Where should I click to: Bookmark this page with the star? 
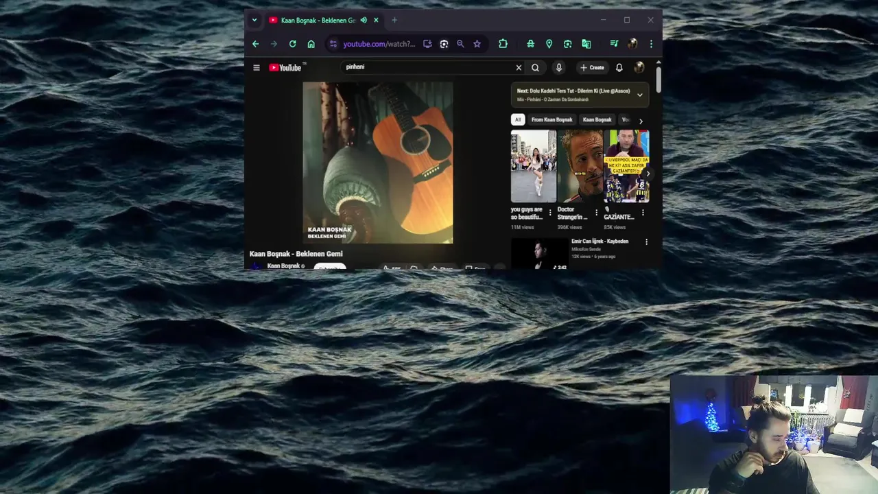[477, 44]
